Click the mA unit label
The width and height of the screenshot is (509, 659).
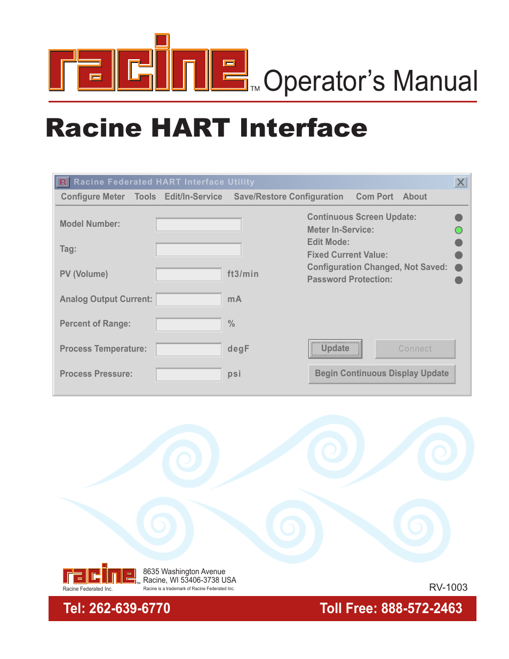pos(234,299)
